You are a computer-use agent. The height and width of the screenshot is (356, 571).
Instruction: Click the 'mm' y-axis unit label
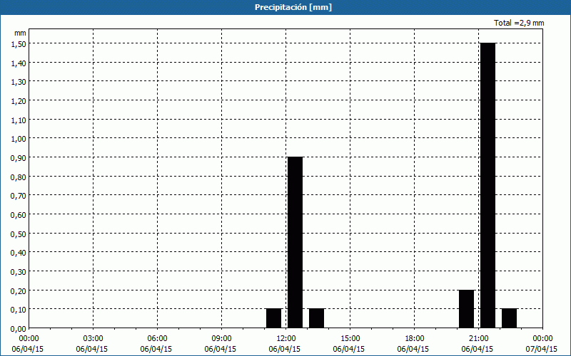pos(20,33)
